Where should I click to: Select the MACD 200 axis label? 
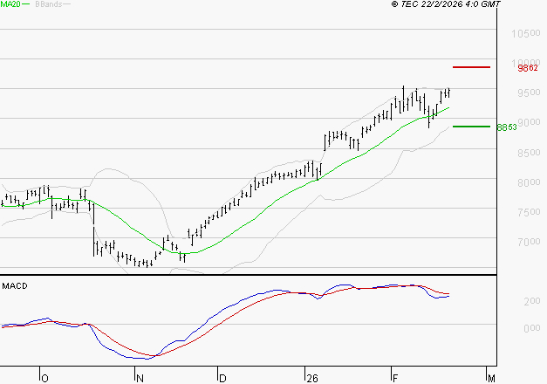[532, 301]
